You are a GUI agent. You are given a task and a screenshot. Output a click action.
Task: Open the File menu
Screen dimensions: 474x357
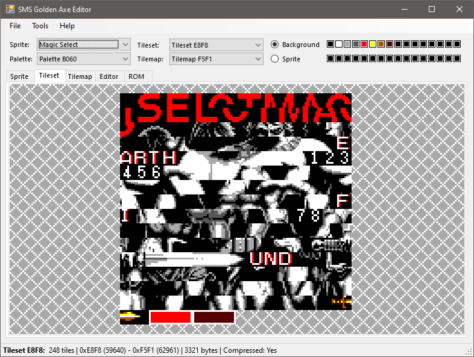(15, 26)
